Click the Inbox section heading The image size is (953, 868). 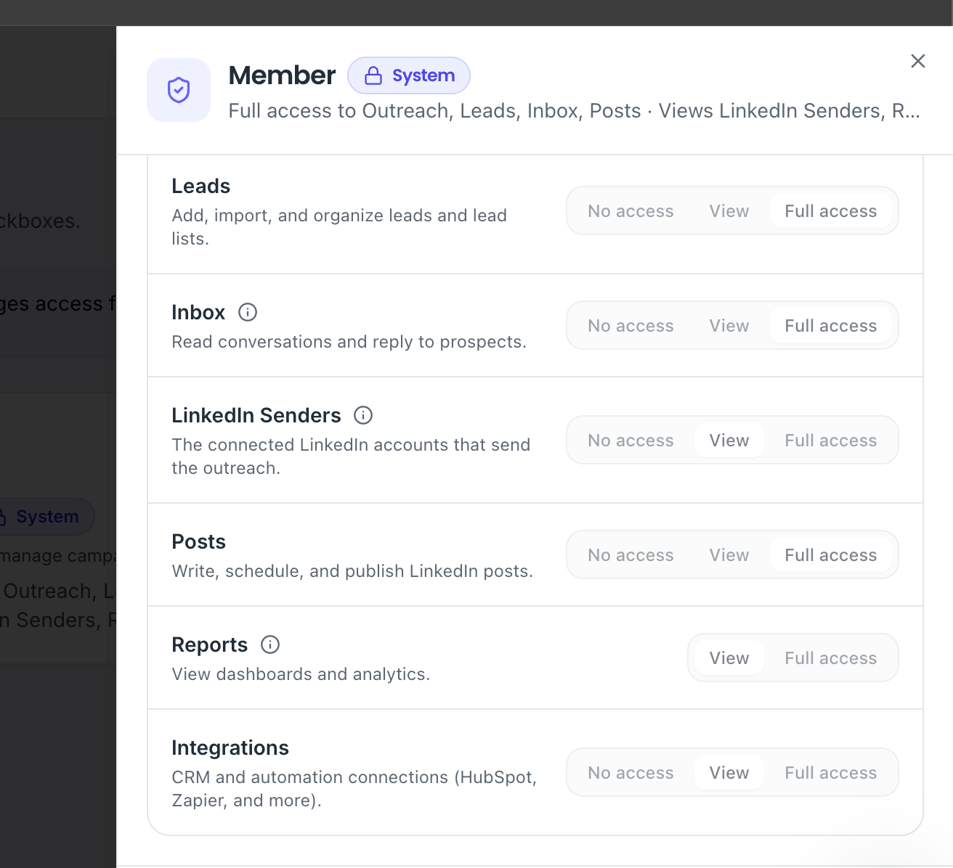(x=198, y=313)
